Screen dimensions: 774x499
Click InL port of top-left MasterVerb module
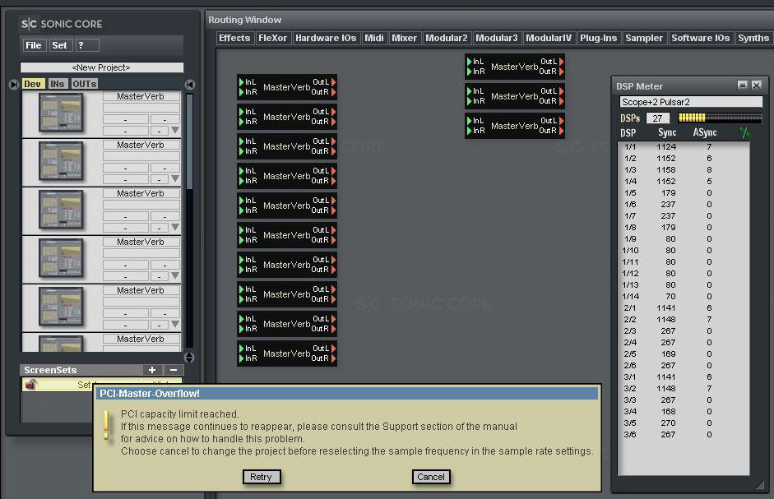point(248,82)
